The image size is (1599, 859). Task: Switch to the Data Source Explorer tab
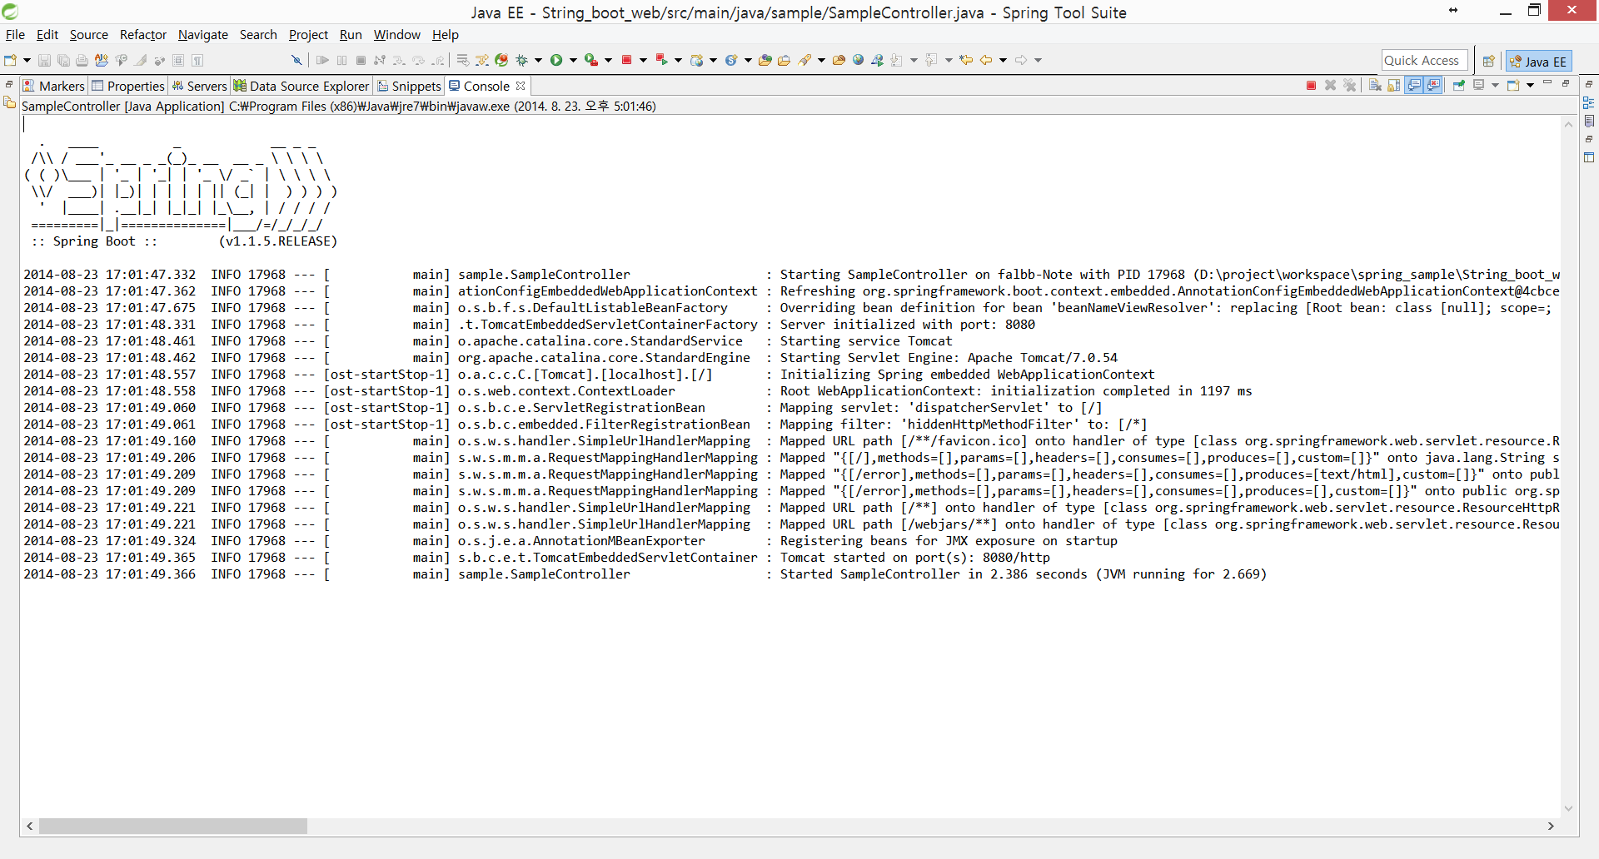coord(301,86)
